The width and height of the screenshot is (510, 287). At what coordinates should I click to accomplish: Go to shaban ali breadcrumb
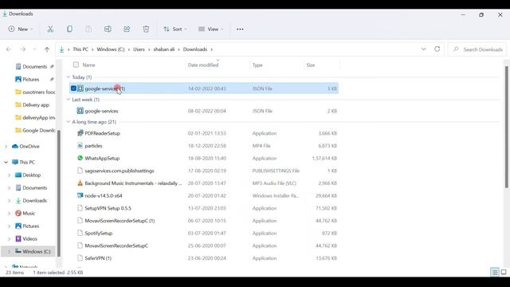164,49
